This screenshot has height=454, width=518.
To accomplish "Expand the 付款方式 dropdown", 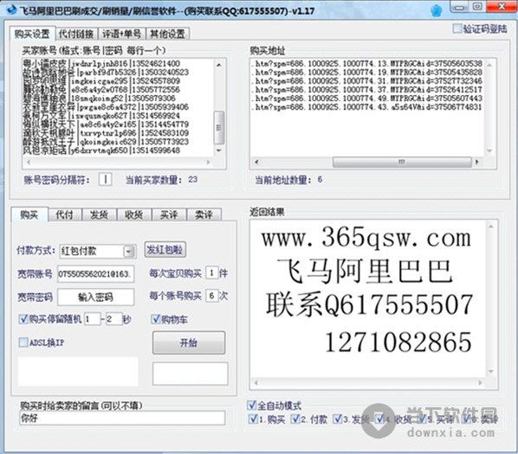I will point(129,252).
